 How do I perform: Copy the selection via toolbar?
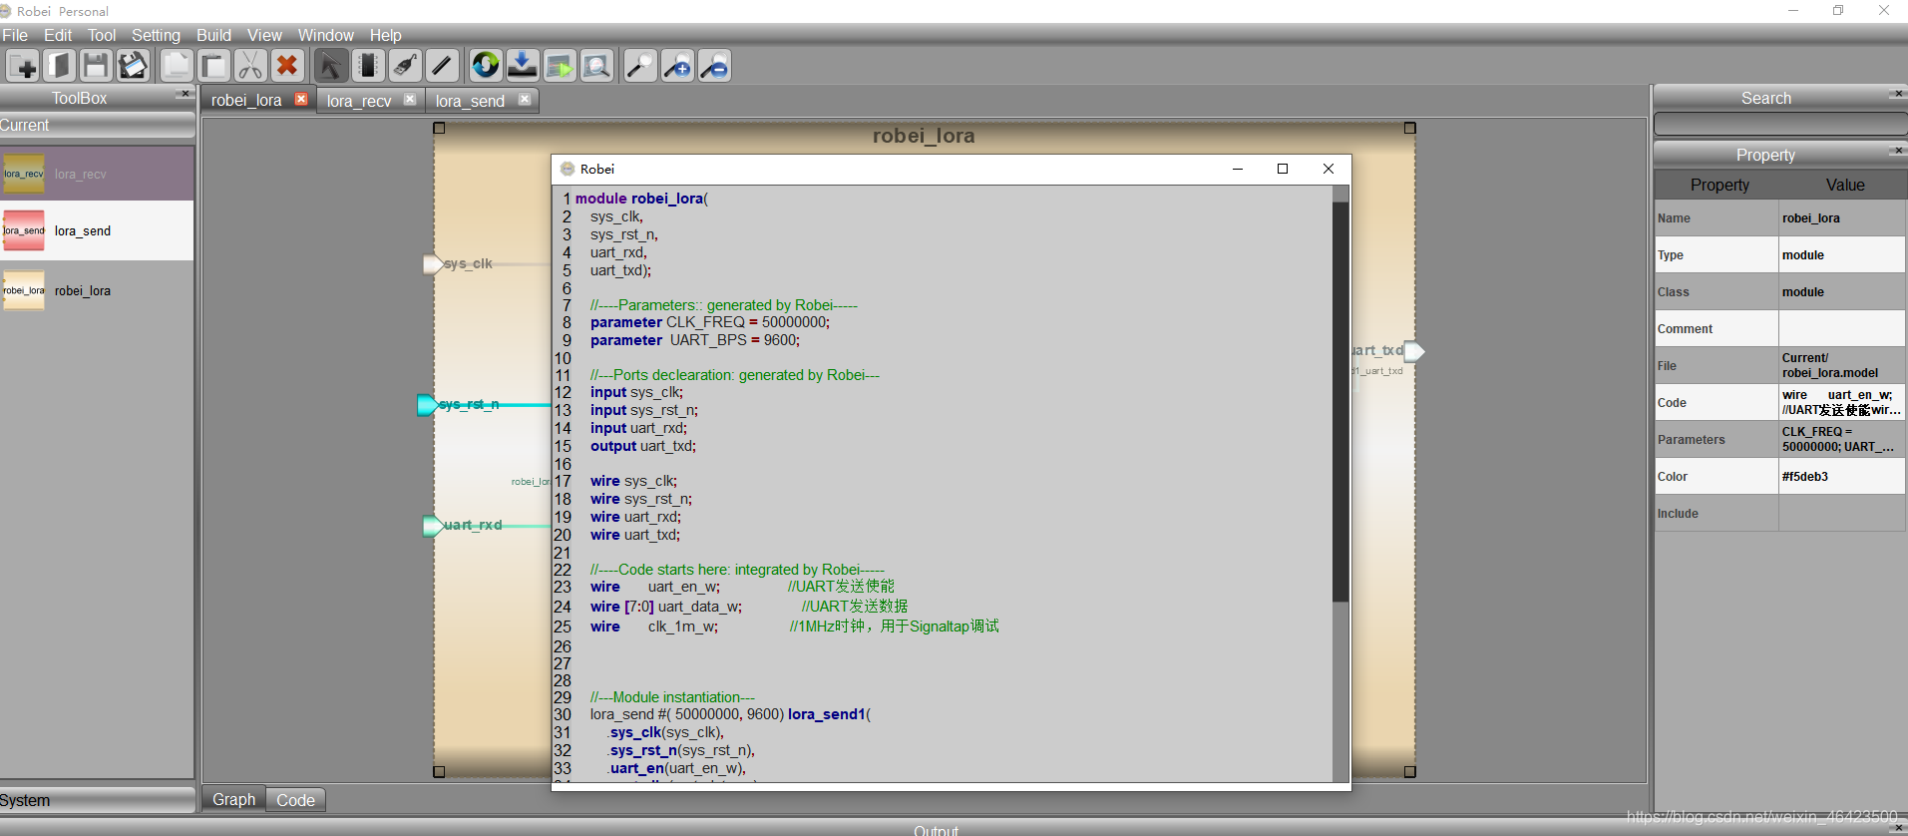point(176,66)
